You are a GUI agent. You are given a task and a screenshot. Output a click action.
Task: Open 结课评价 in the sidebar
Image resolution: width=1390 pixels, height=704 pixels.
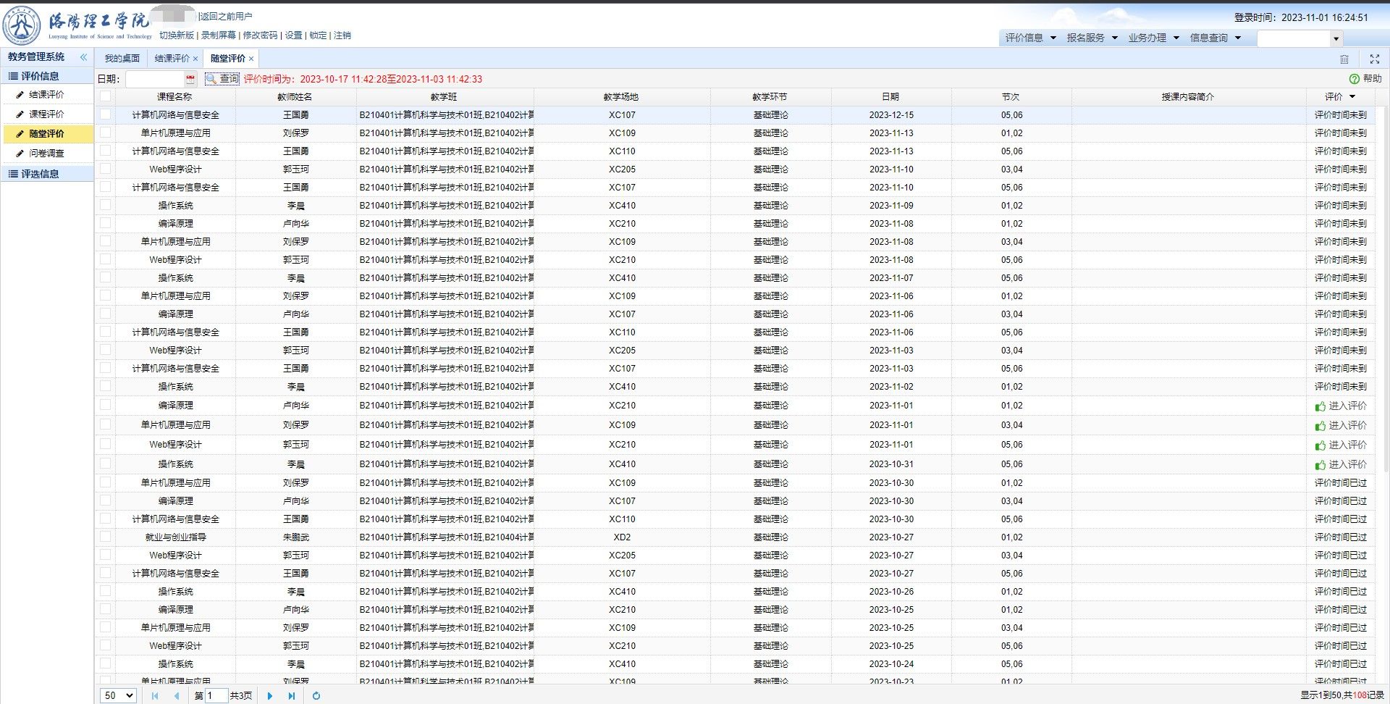[x=46, y=94]
